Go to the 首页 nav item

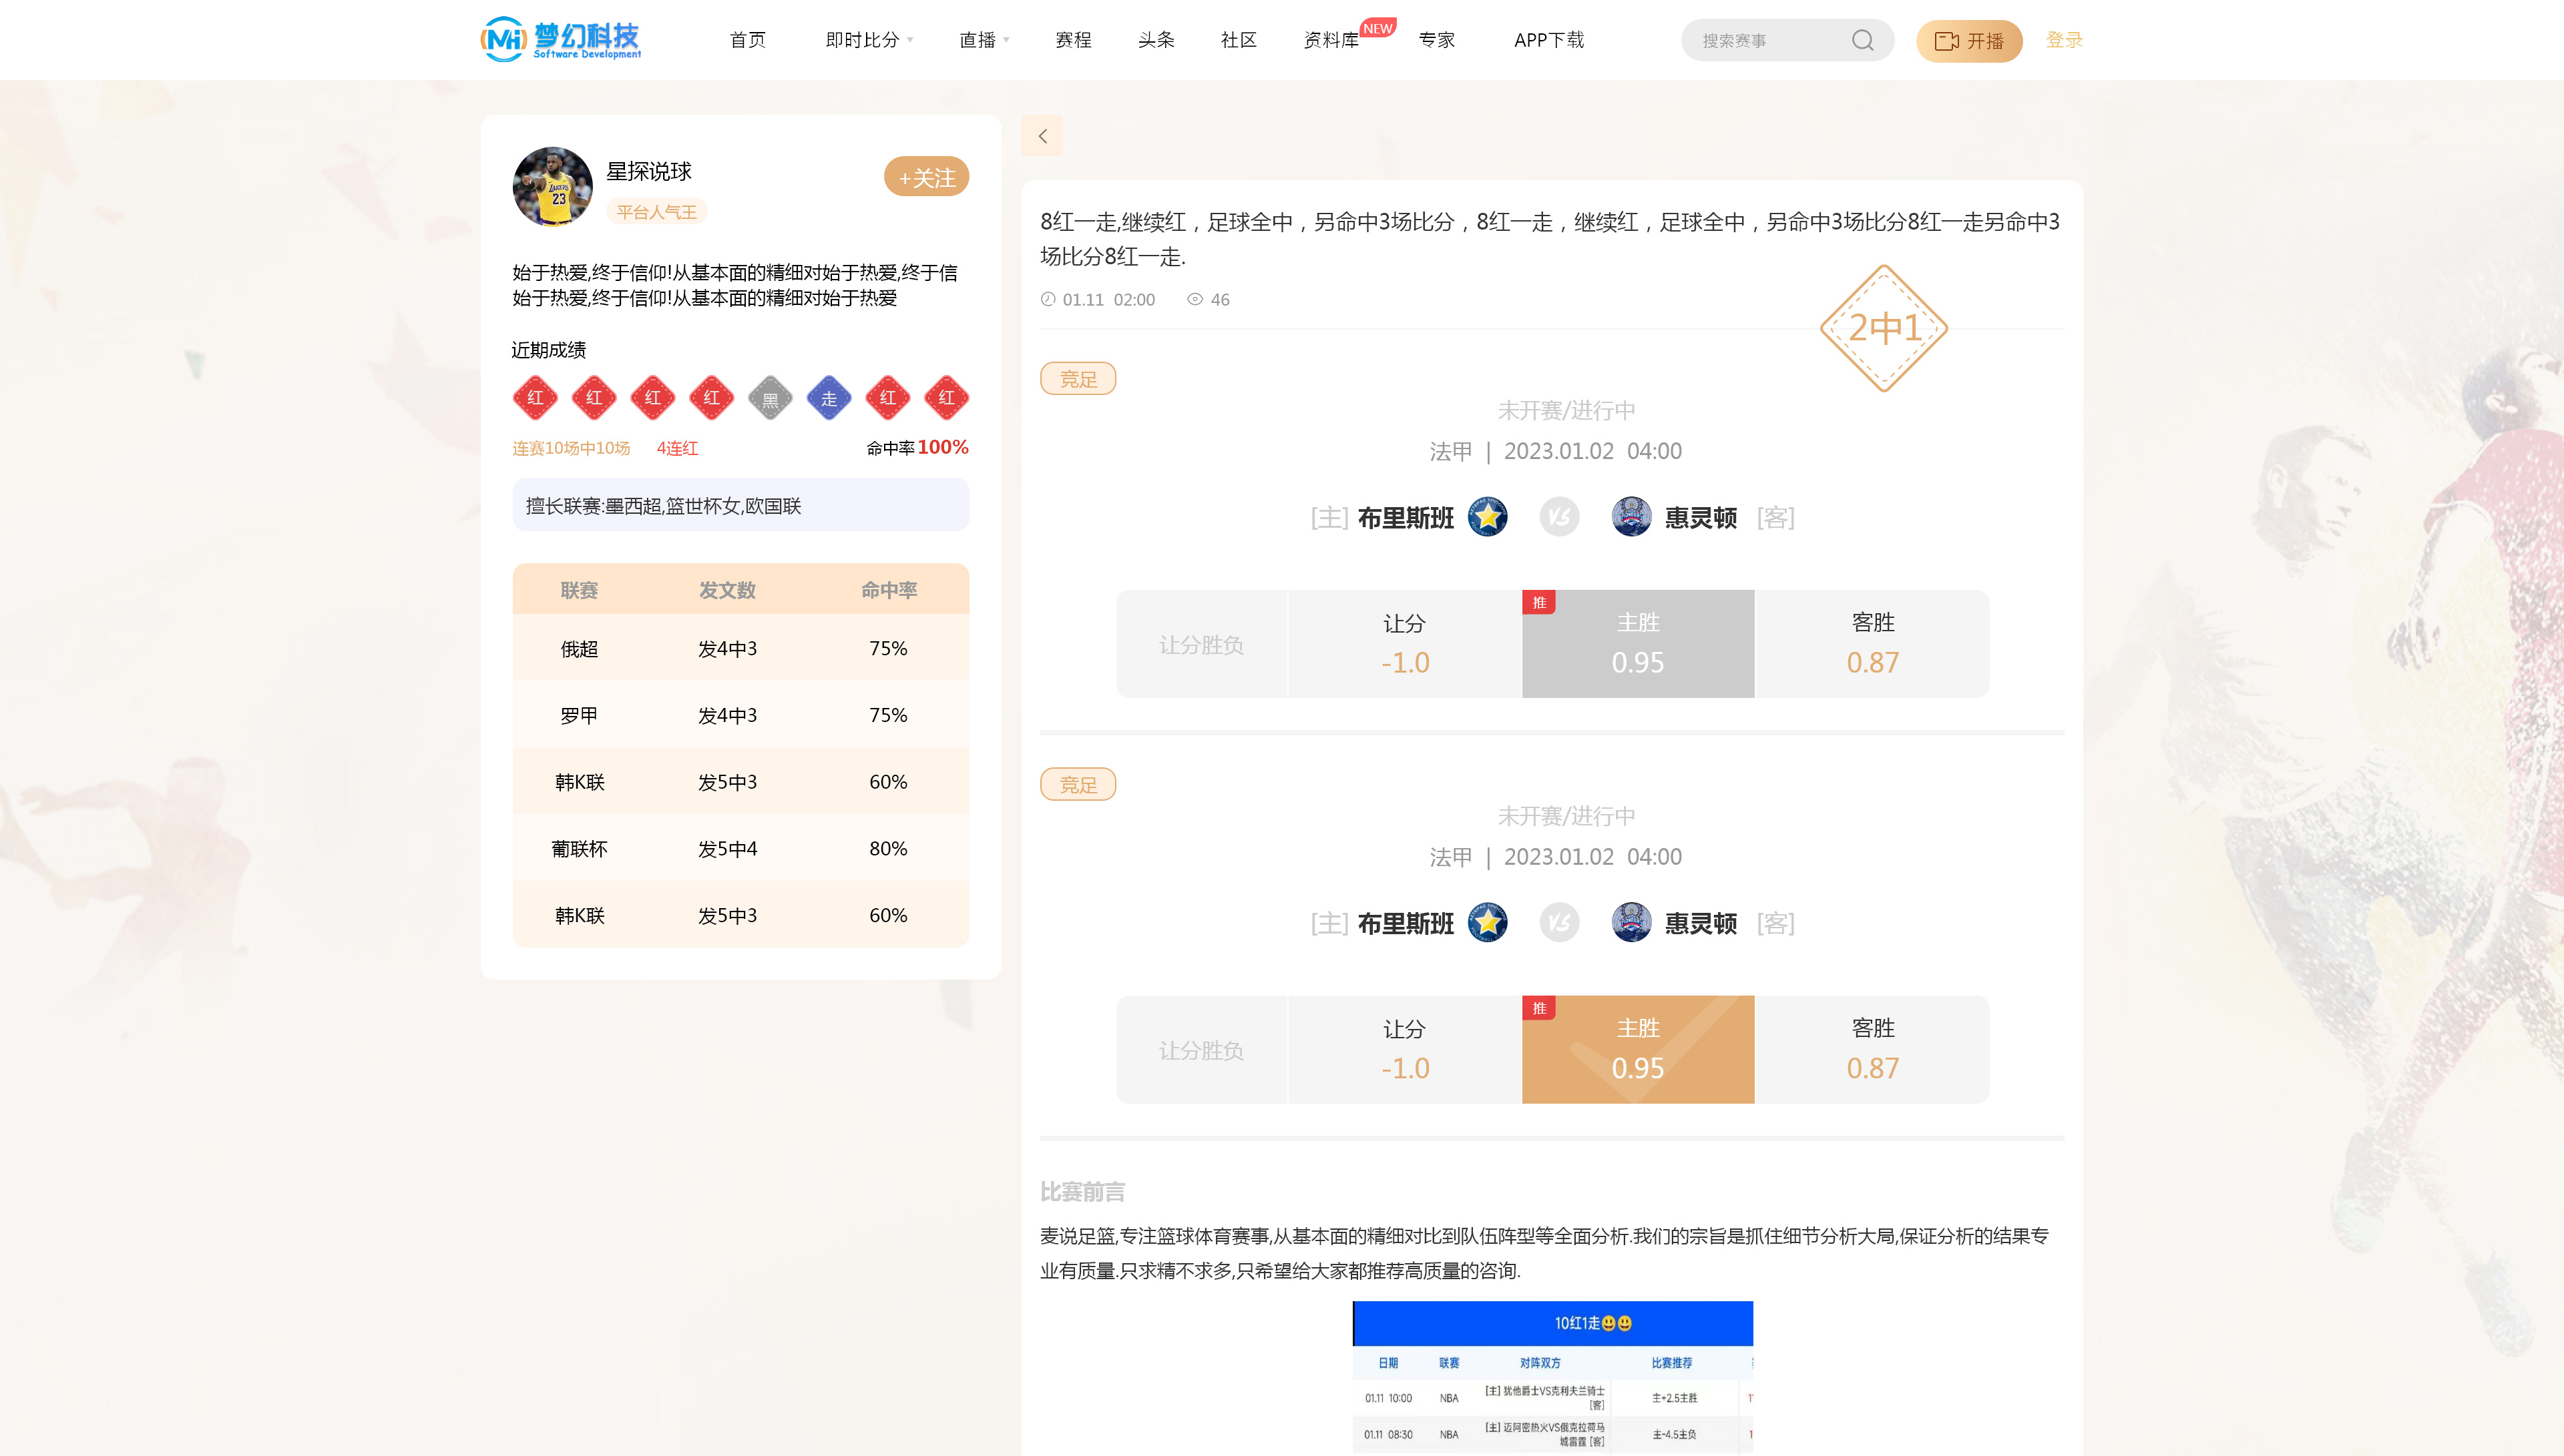click(747, 40)
